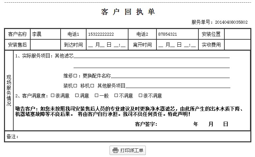Select the 移机 checkbox
Viewport: 255px width, 157px height.
pos(92,86)
